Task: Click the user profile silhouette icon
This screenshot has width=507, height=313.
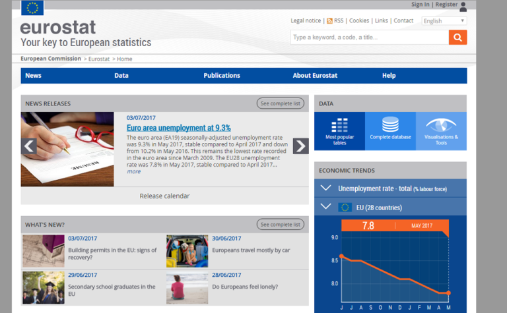Action: (x=463, y=7)
